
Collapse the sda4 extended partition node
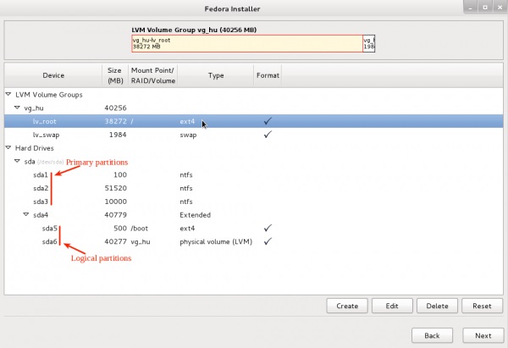(x=26, y=214)
